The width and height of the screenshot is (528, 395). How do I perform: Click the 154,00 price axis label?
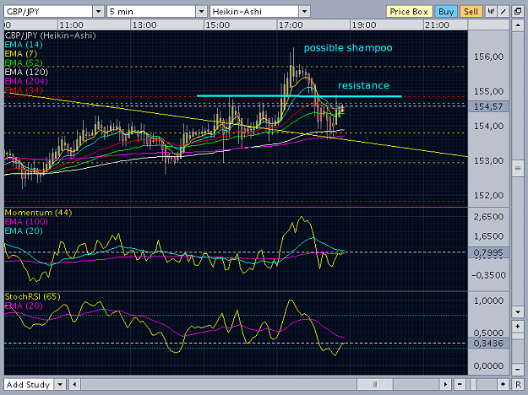(488, 126)
